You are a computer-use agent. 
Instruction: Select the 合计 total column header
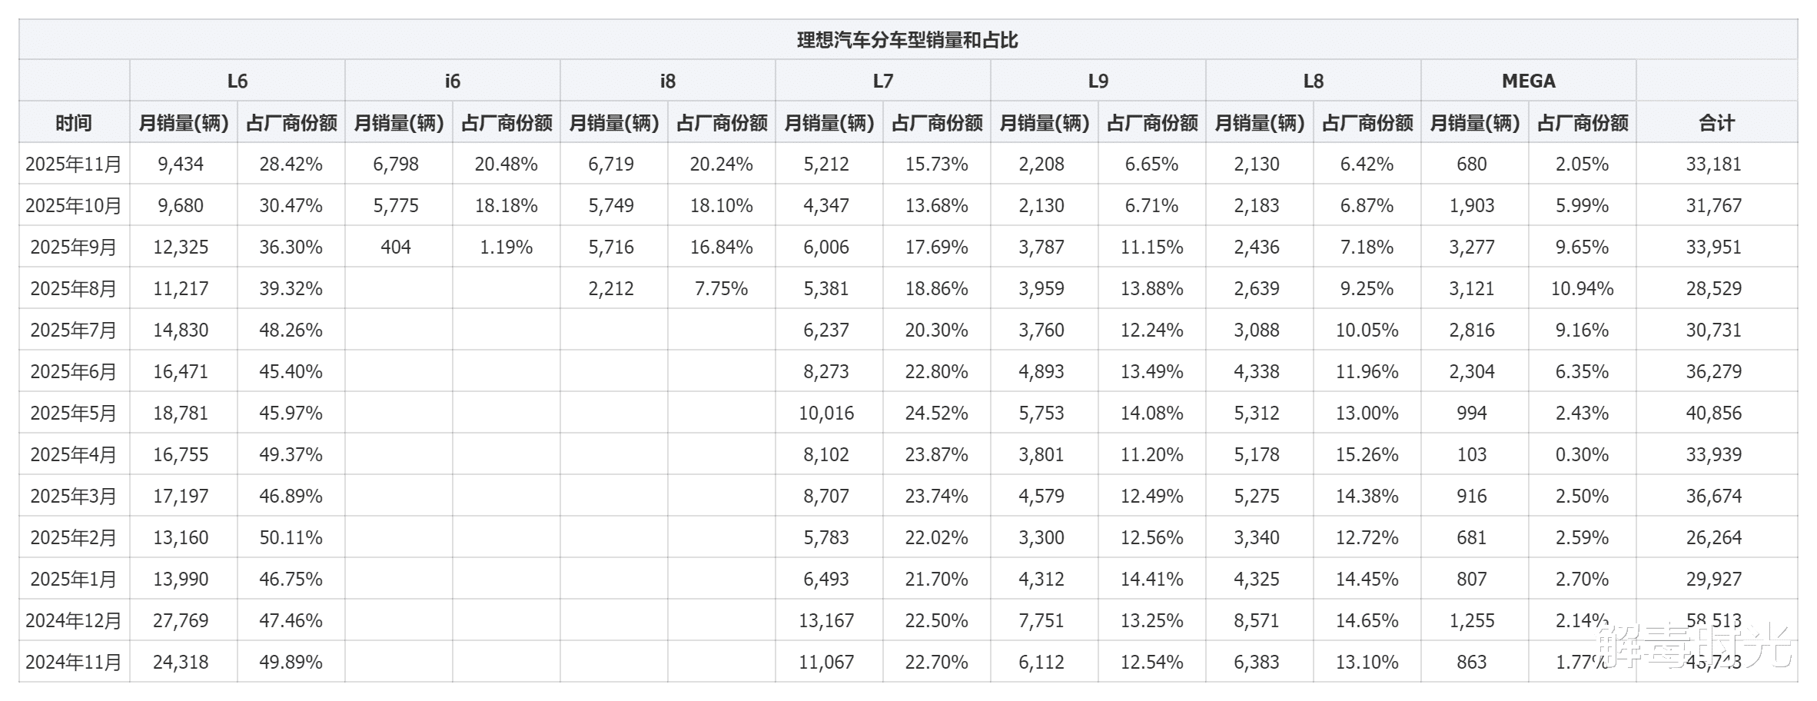[1716, 122]
